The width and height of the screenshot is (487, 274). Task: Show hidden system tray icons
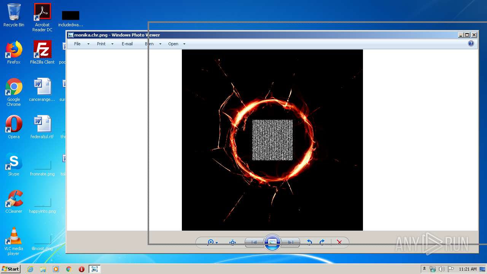tap(425, 269)
